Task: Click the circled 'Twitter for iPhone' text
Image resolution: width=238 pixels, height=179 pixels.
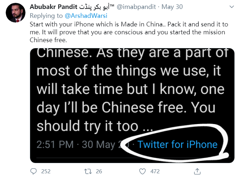Action: tap(177, 144)
